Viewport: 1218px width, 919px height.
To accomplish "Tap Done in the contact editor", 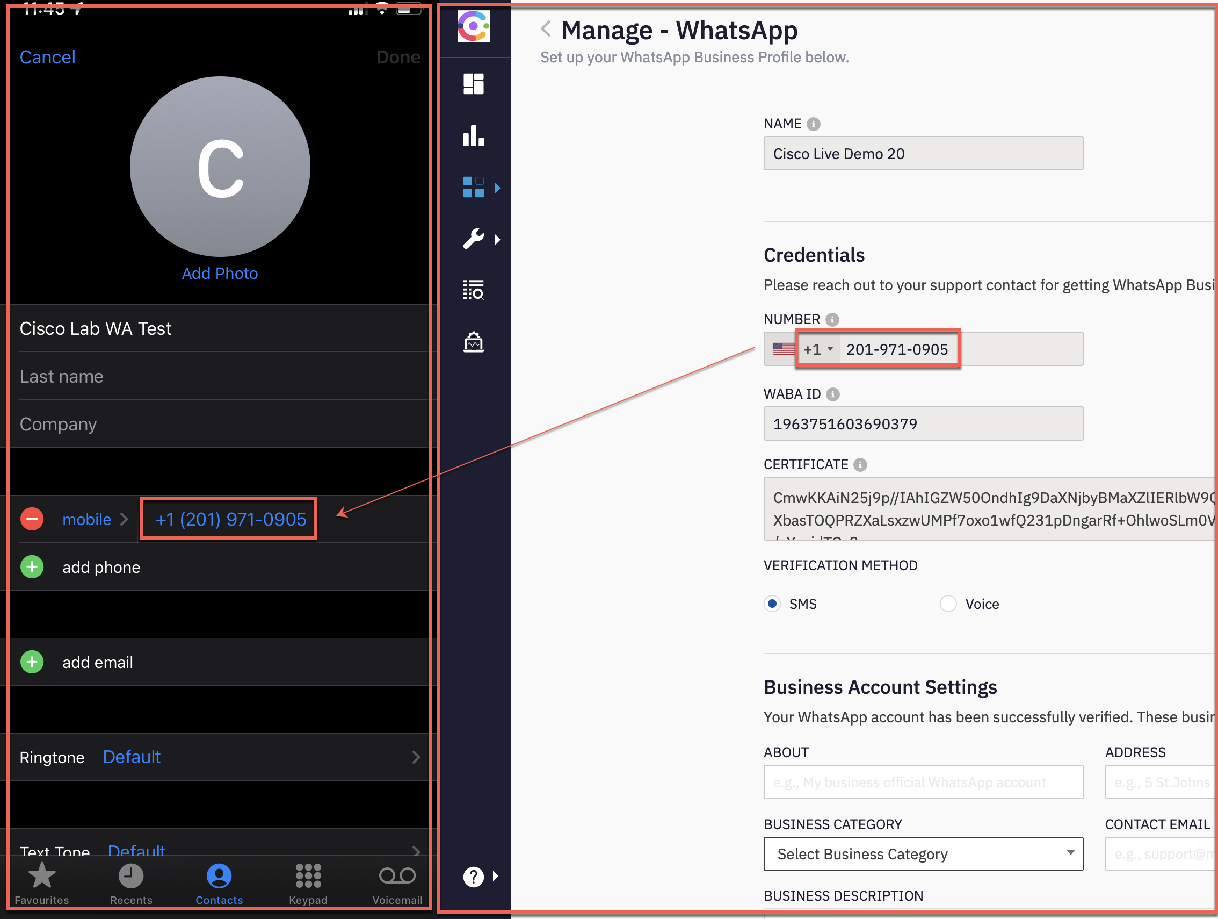I will pos(398,58).
